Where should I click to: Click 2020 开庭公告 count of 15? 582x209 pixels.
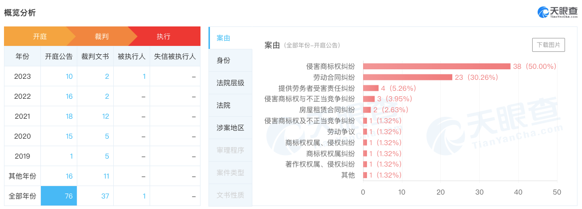pos(69,136)
